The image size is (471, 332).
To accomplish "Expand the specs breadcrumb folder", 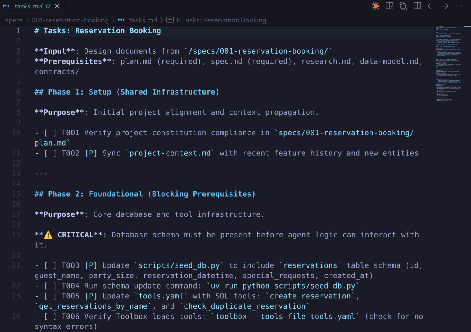I will pos(14,20).
